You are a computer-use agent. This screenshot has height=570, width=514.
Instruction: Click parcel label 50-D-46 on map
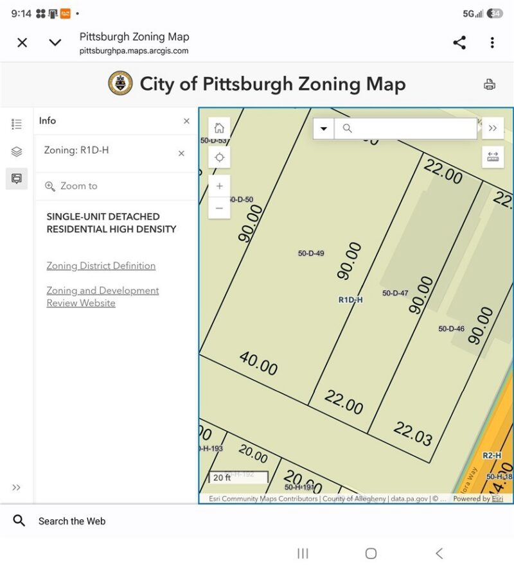[x=452, y=329]
